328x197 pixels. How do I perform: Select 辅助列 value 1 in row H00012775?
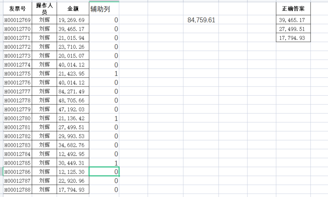[104, 74]
